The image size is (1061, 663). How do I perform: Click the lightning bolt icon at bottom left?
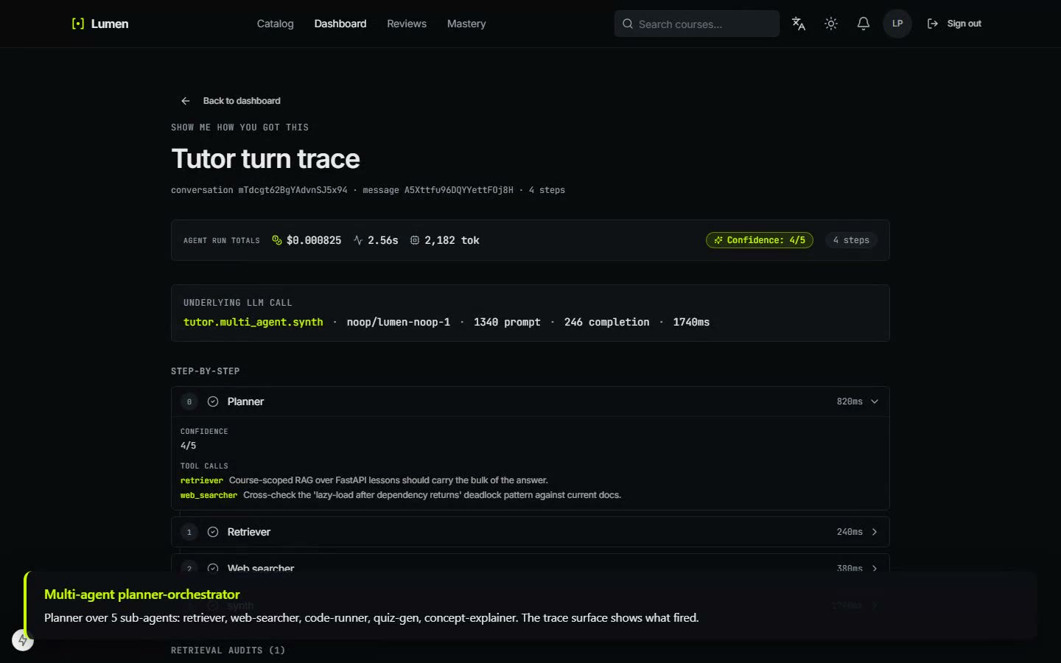23,640
